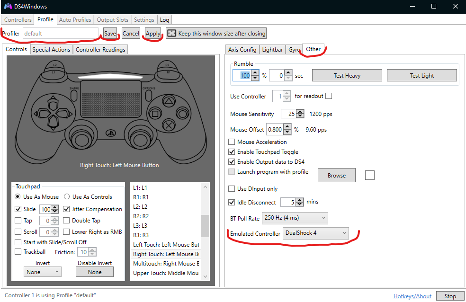
Task: Enable Lower Right as RMB checkbox
Action: pos(66,231)
